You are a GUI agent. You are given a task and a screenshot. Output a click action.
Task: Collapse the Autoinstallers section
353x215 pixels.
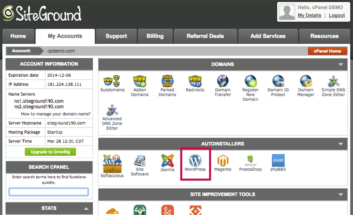coord(340,144)
